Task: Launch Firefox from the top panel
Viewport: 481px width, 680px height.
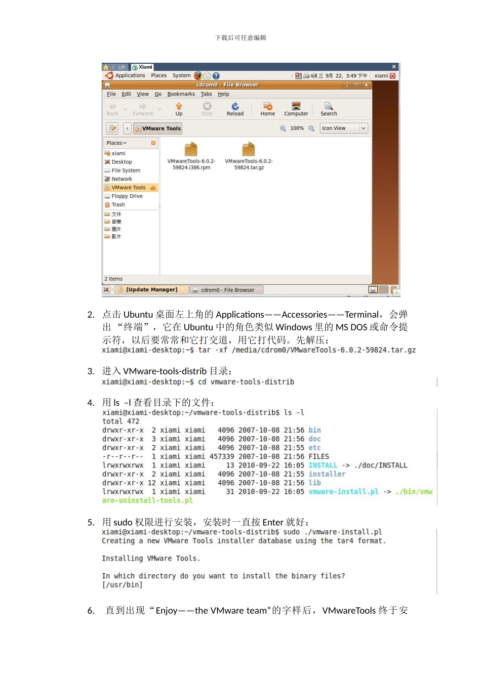Action: (197, 75)
